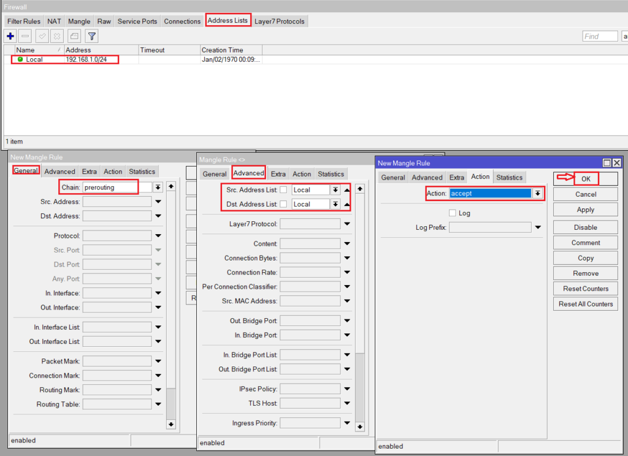Switch to the Filter Rules tab
This screenshot has height=456, width=628.
point(24,21)
